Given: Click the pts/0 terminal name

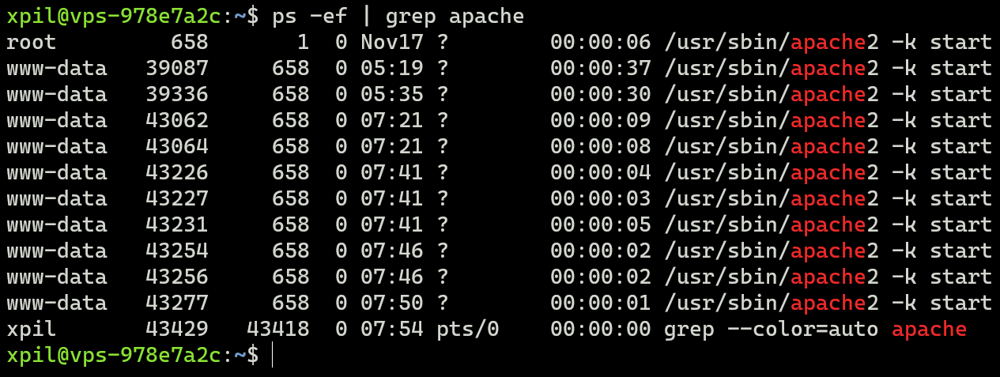Looking at the screenshot, I should coord(467,329).
